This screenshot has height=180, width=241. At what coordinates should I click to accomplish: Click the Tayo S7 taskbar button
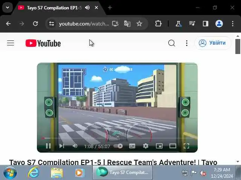pos(122,172)
